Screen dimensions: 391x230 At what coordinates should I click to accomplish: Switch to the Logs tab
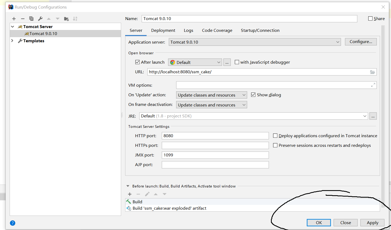pos(188,30)
